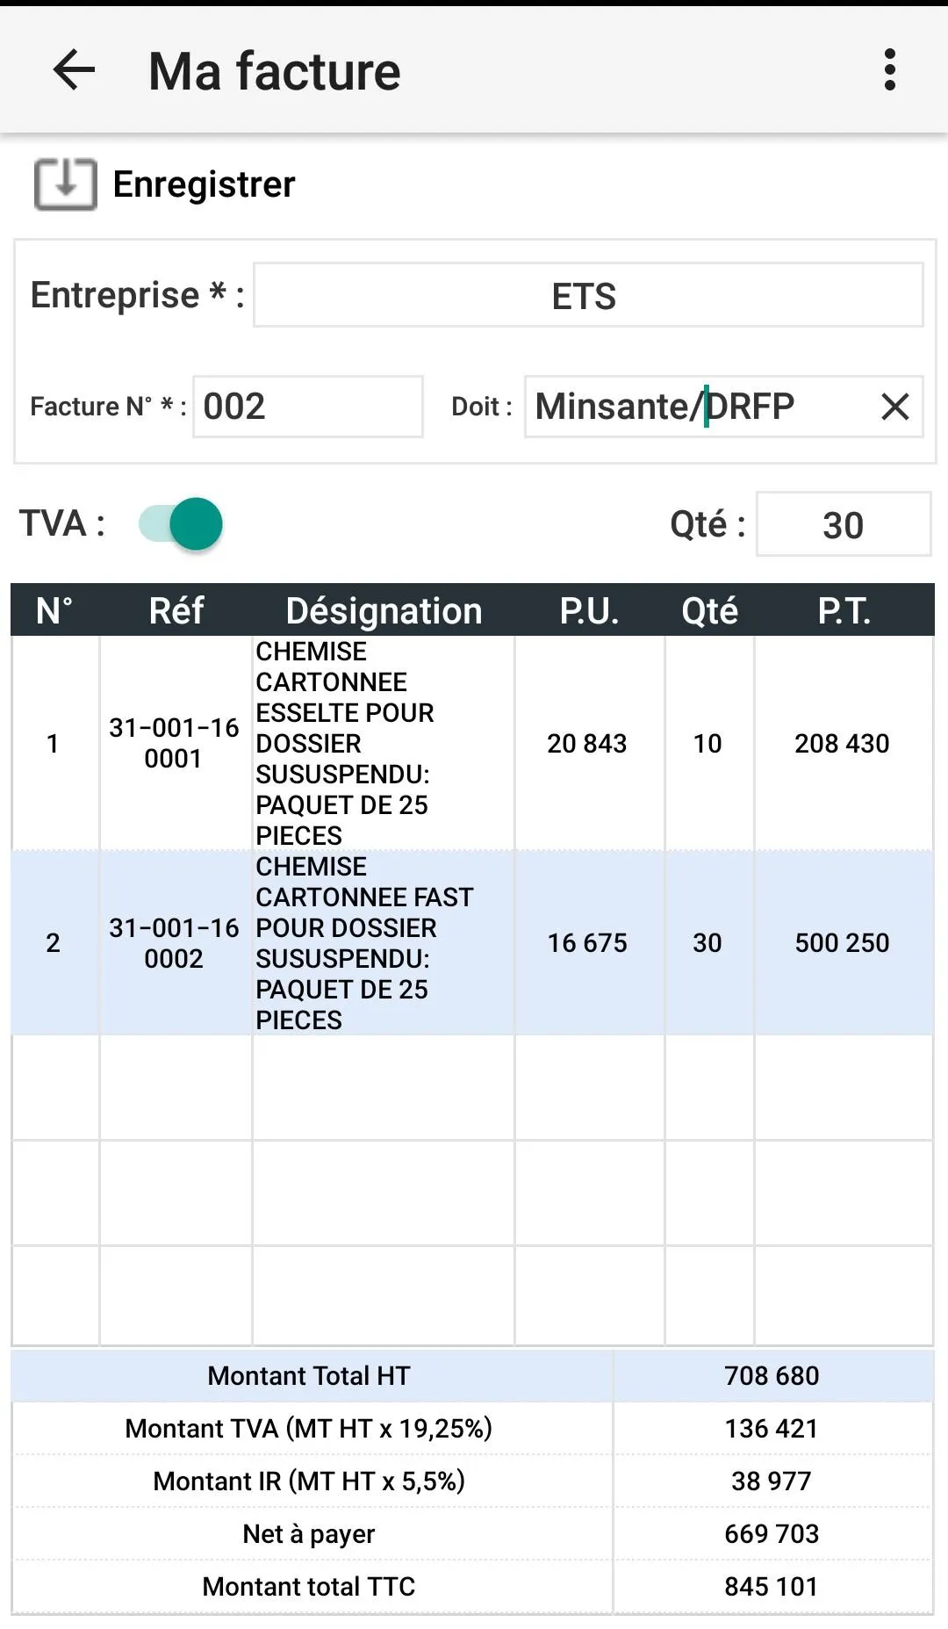Open the three-dot overflow menu
This screenshot has height=1629, width=948.
tap(889, 70)
